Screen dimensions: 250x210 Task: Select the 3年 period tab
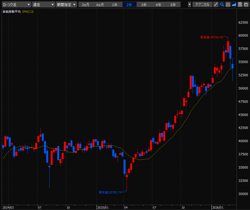click(144, 5)
